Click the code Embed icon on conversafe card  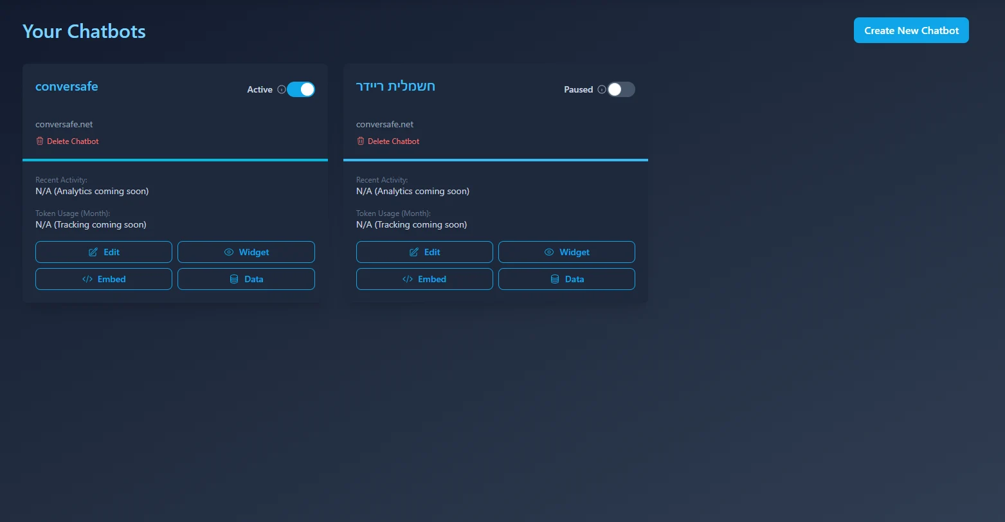87,279
